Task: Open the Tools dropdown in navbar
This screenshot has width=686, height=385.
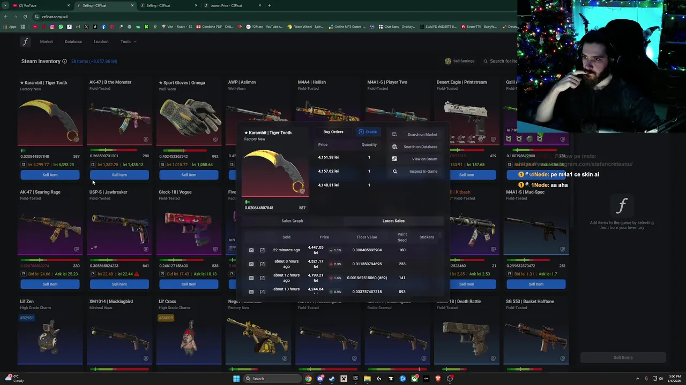Action: 128,42
